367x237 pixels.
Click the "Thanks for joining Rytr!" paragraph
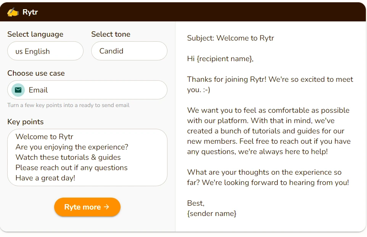(x=270, y=84)
